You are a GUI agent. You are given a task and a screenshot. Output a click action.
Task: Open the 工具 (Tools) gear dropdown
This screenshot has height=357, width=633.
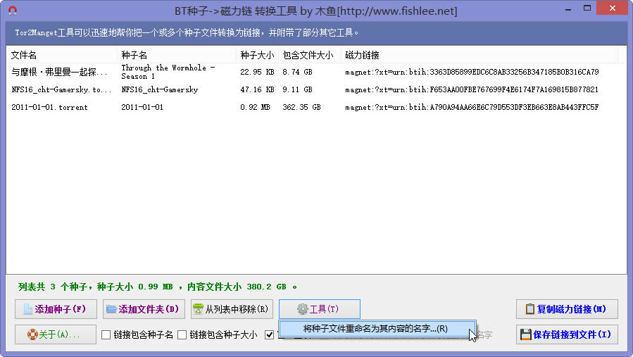click(x=319, y=309)
